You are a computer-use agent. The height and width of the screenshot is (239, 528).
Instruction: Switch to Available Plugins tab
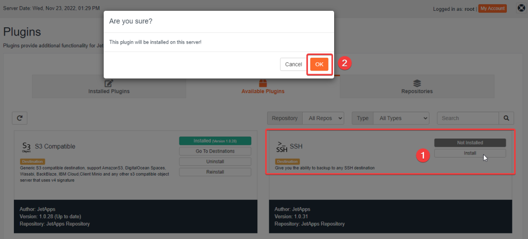[x=262, y=87]
